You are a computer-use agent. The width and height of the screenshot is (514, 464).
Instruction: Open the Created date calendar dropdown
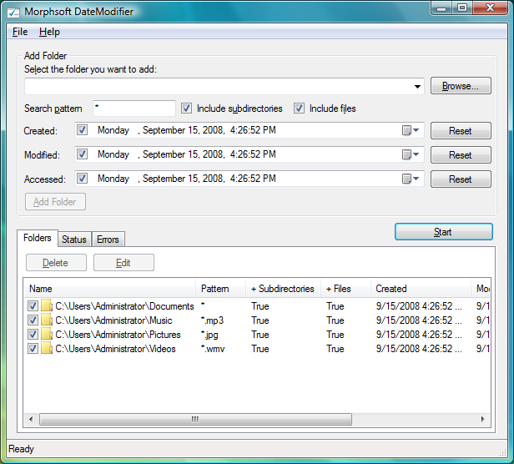click(411, 130)
